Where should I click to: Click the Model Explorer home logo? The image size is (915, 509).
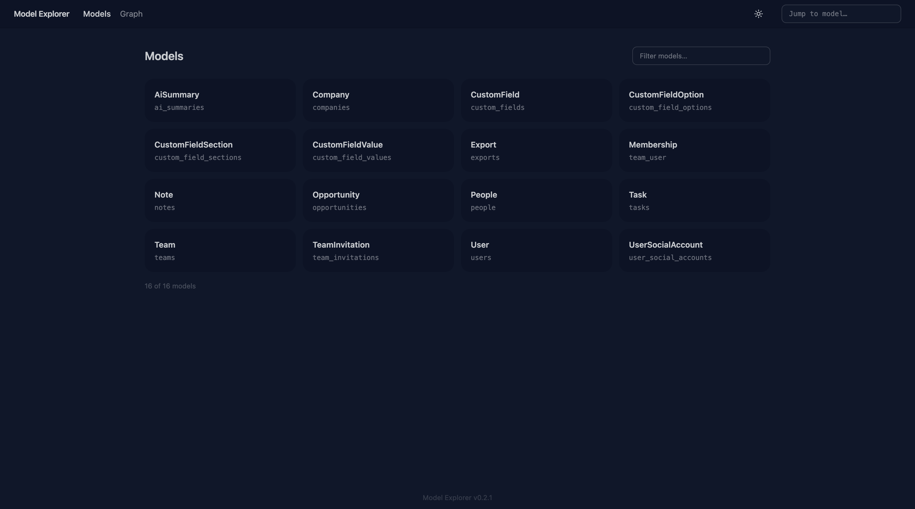42,14
